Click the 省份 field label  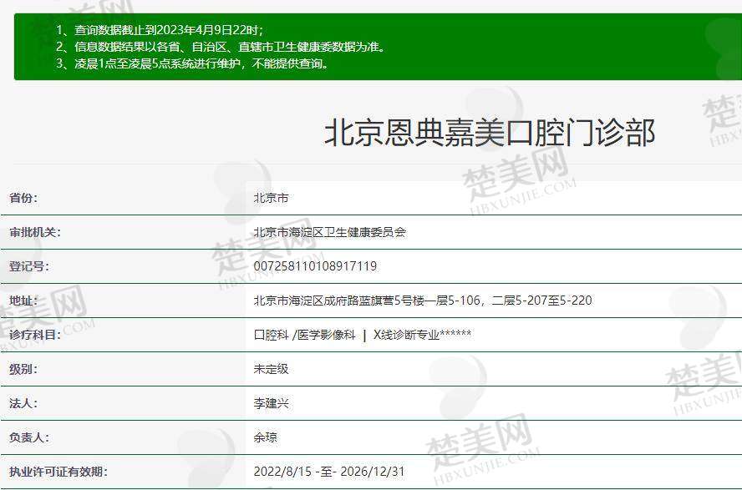23,199
